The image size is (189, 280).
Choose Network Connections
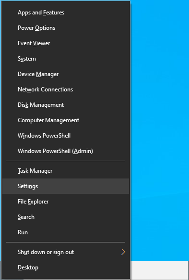66,89
